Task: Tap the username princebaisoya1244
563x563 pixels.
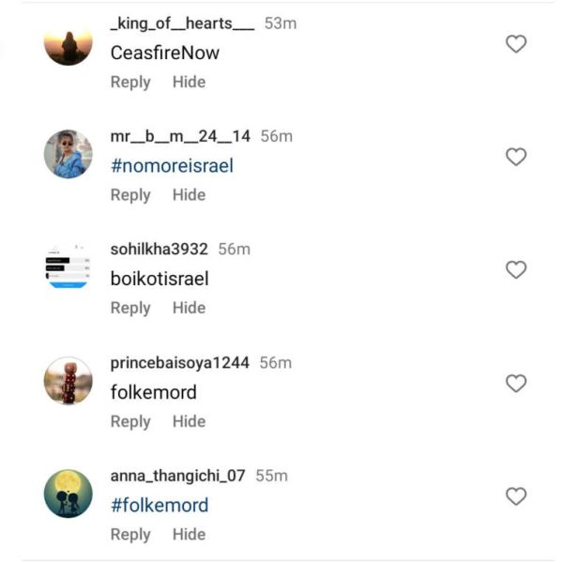Action: (x=180, y=363)
